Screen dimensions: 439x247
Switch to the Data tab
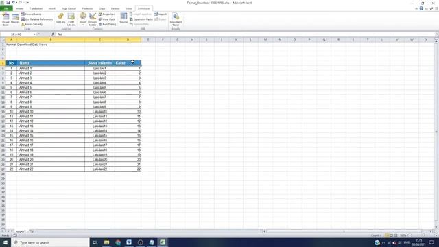pos(102,8)
